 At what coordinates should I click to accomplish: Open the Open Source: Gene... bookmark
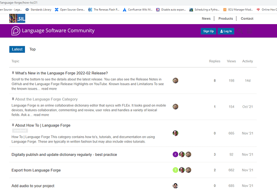70,10
